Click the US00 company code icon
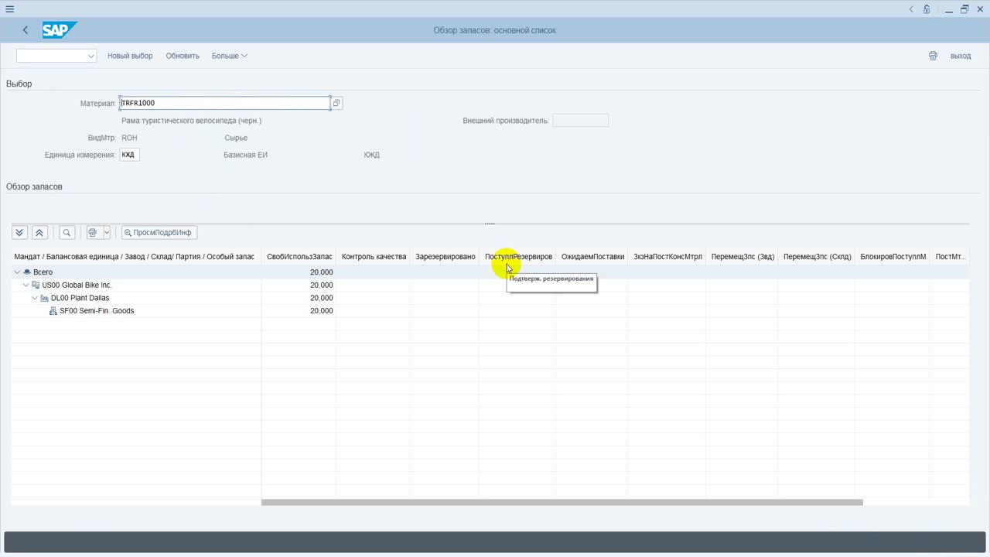 (x=36, y=285)
